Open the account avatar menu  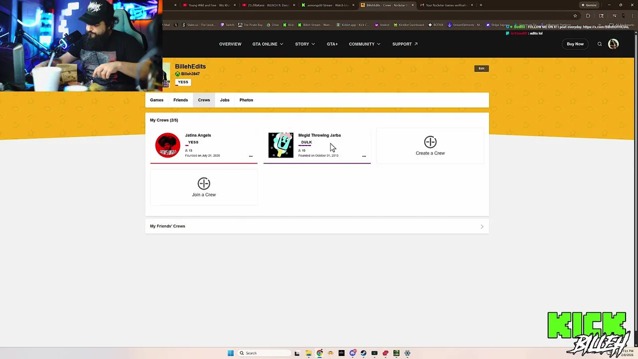pyautogui.click(x=613, y=44)
